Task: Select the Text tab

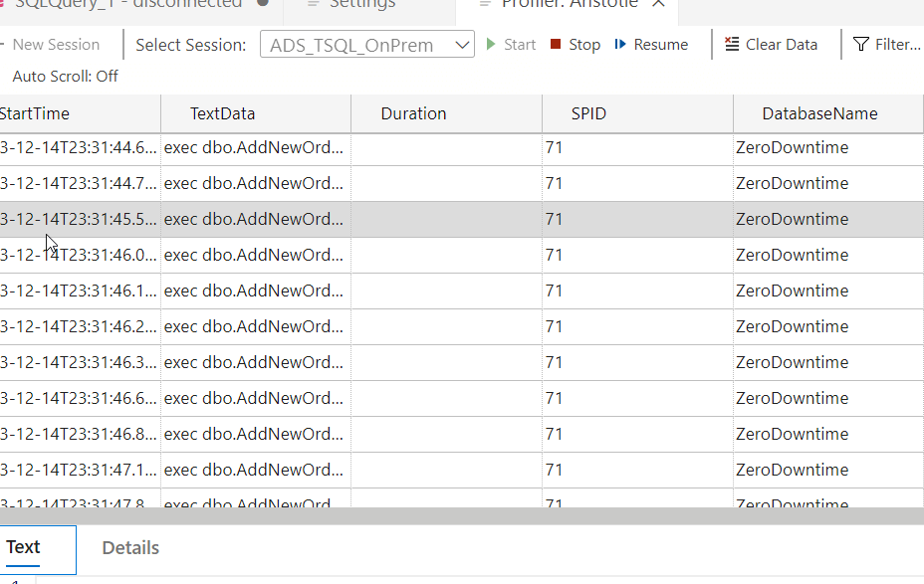Action: tap(23, 547)
